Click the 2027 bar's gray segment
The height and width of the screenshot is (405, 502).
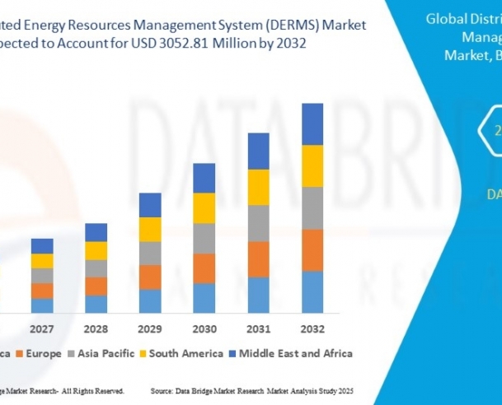point(42,276)
